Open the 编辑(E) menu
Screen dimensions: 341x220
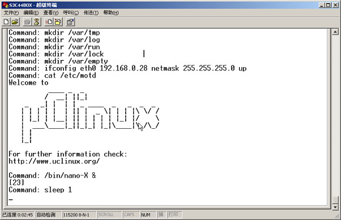click(31, 13)
